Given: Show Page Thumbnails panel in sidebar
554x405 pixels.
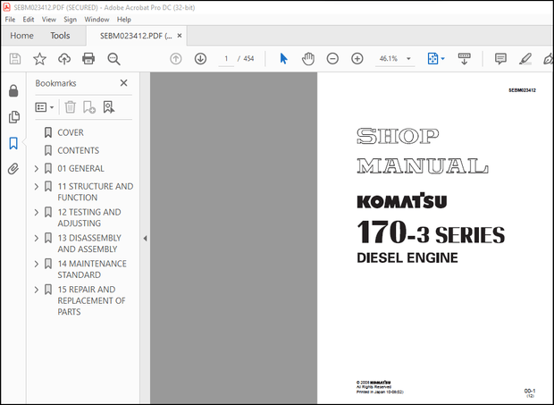Looking at the screenshot, I should [13, 117].
